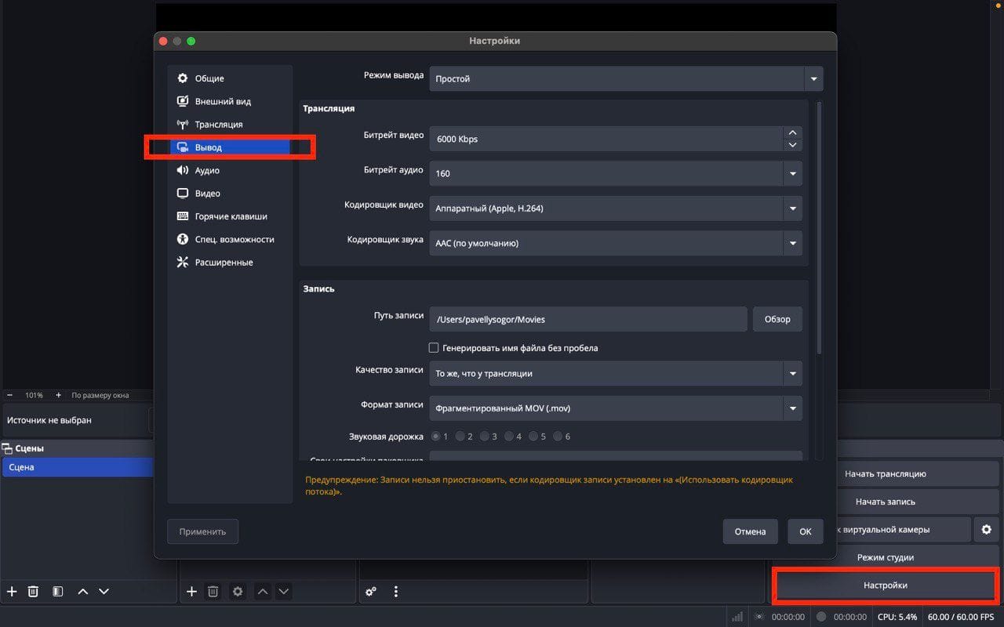1004x627 pixels.
Task: Add a new scene with the plus icon
Action: tap(12, 592)
